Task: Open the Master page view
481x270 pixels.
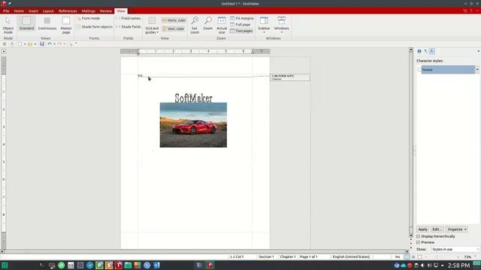Action: click(66, 25)
